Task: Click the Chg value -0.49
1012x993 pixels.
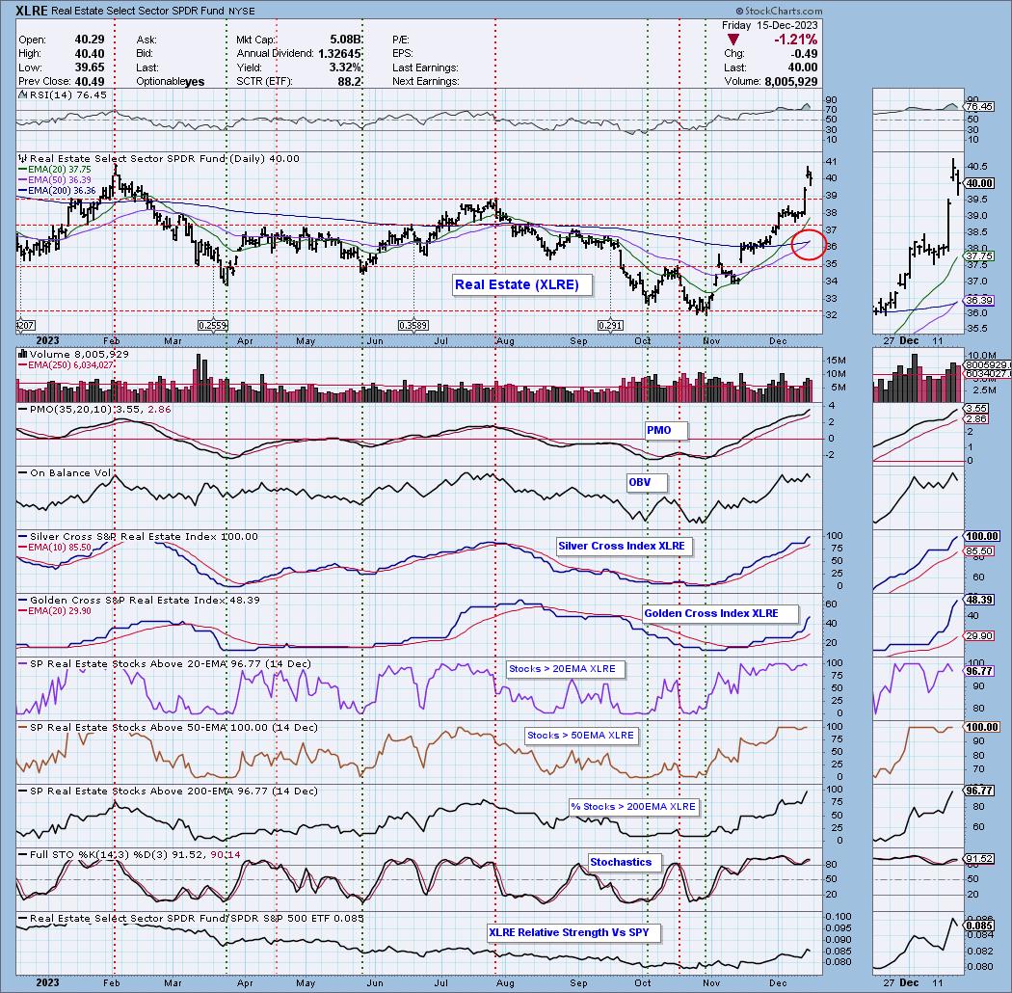Action: (804, 54)
